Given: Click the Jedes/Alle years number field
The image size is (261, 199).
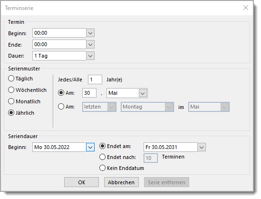Looking at the screenshot, I should pyautogui.click(x=95, y=80).
